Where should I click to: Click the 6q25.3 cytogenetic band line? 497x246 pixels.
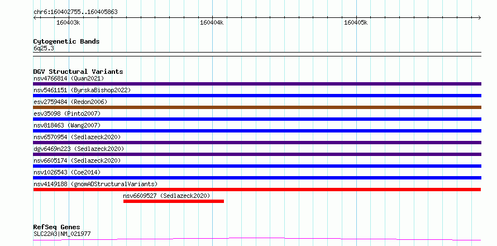257,54
